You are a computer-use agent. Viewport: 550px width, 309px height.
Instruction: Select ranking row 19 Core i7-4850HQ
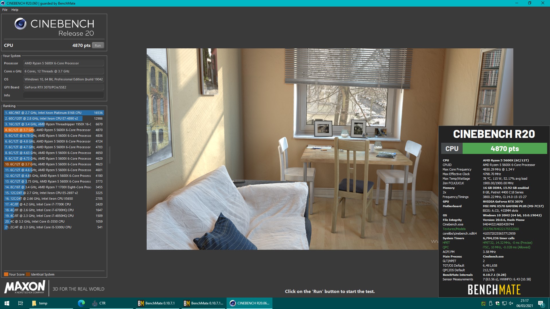click(54, 216)
